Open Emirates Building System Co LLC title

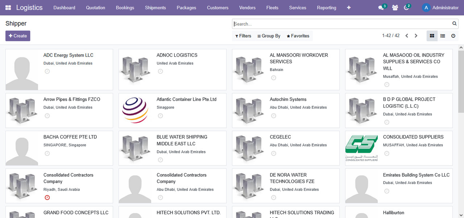pyautogui.click(x=416, y=175)
